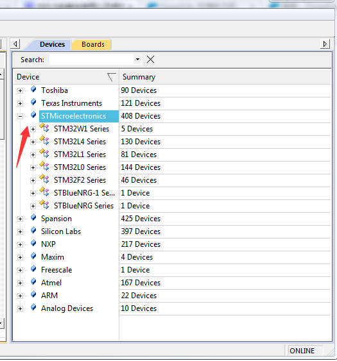The height and width of the screenshot is (361, 337).
Task: Expand the Atmel node
Action: click(20, 283)
